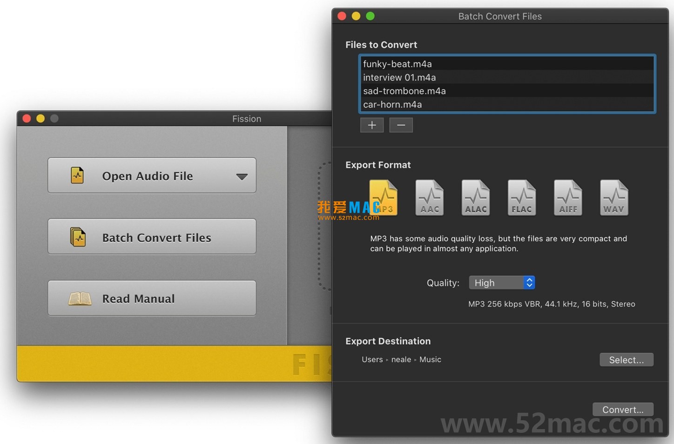Open the Read Manual button

tap(152, 299)
